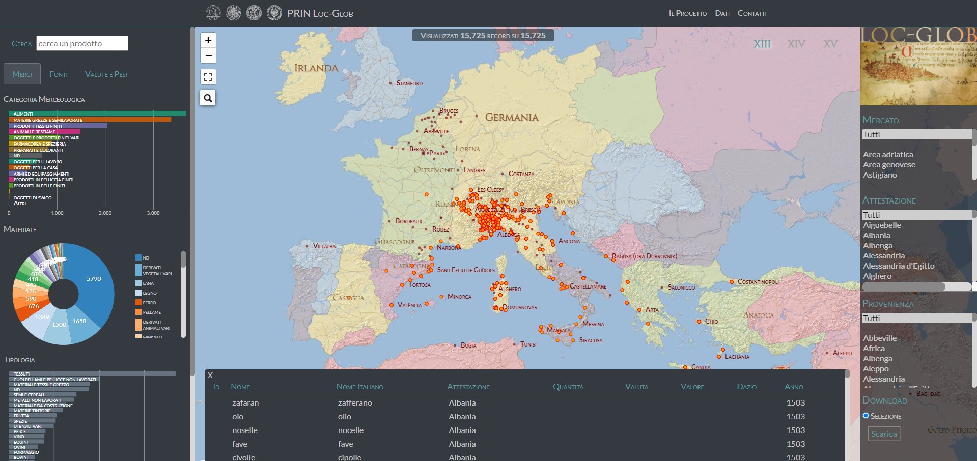This screenshot has height=461, width=977.
Task: Zoom in on the map
Action: point(208,40)
